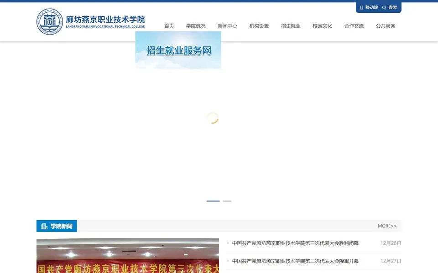The image size is (438, 273).
Task: Open news on 第三次代表大会隆重开幕
Action: coord(295,261)
